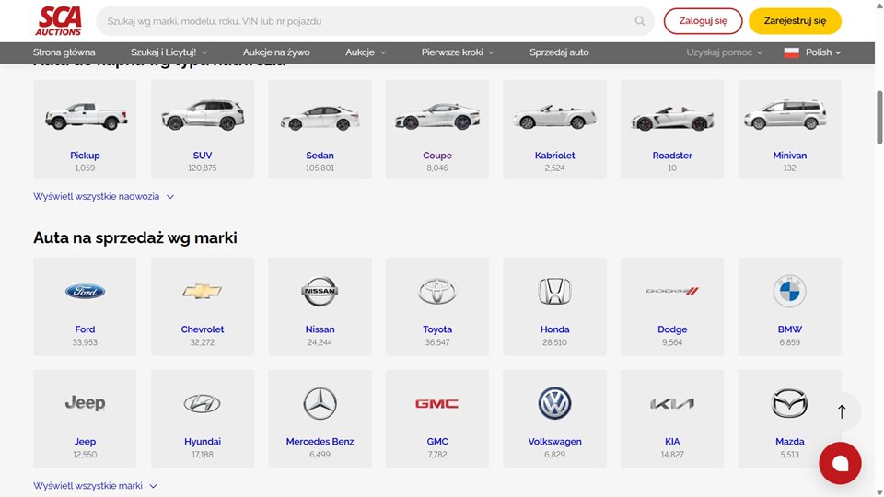Click the Sedan count 105,801

coord(320,168)
